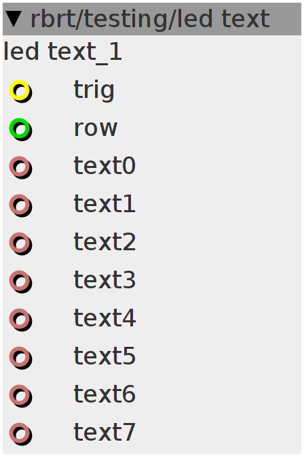Click the yellow trig inlet port
This screenshot has width=304, height=457.
coord(20,90)
